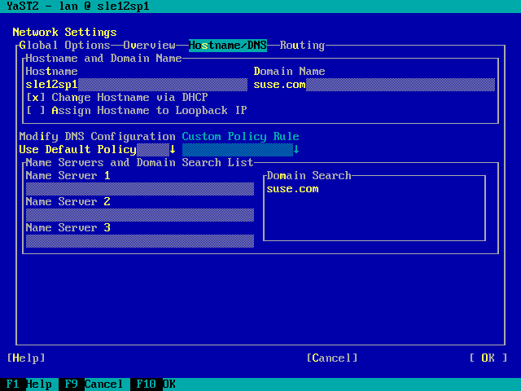Confirm settings with the [OK] button
The image size is (521, 391).
point(488,358)
